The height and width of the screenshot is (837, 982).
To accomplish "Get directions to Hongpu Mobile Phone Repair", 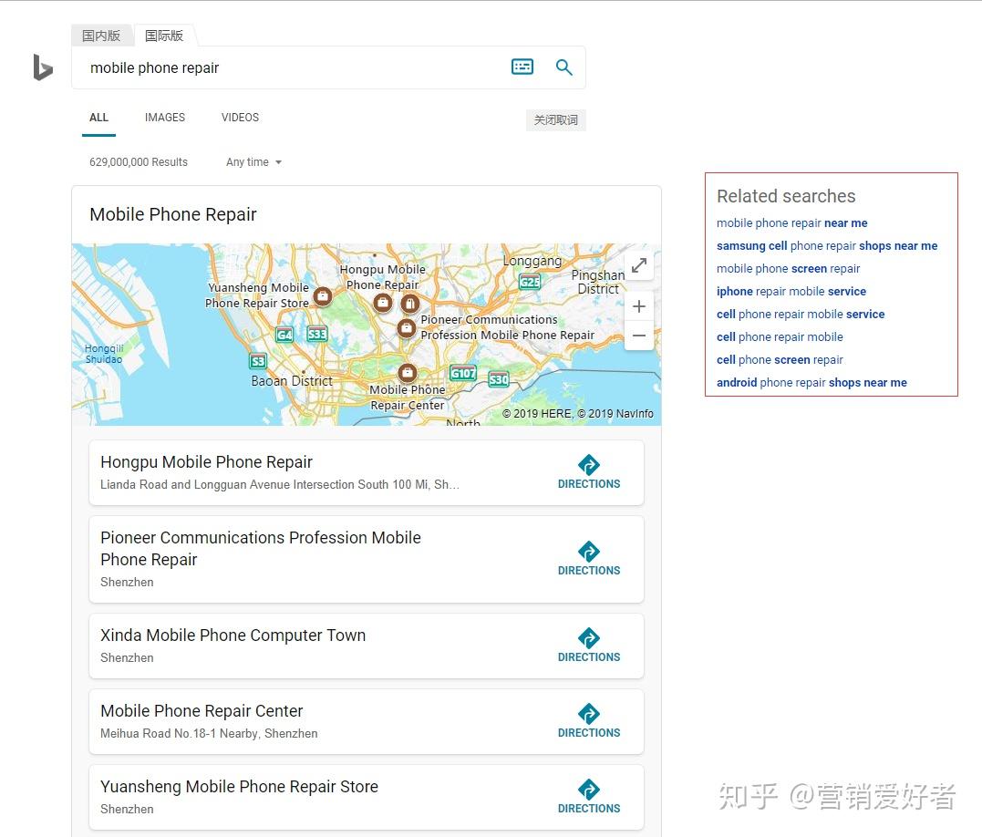I will pyautogui.click(x=589, y=472).
